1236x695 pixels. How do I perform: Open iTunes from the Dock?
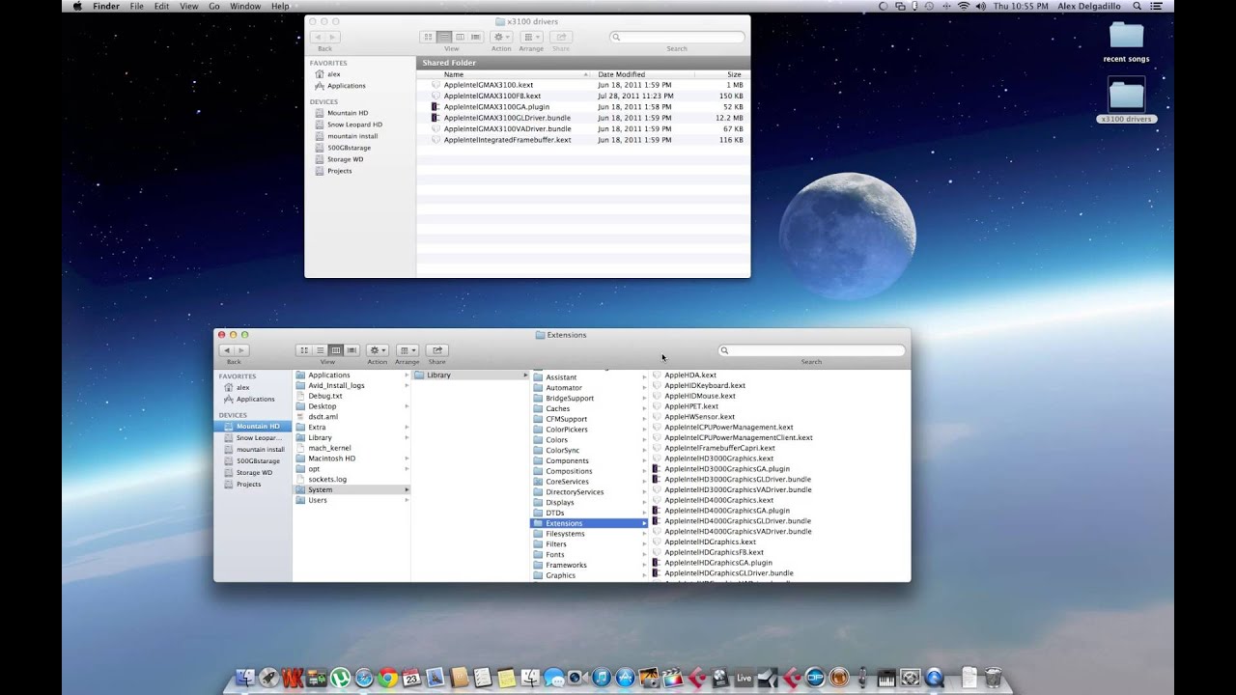pos(601,678)
